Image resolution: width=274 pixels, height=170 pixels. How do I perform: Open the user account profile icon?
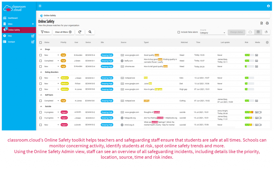(x=268, y=6)
